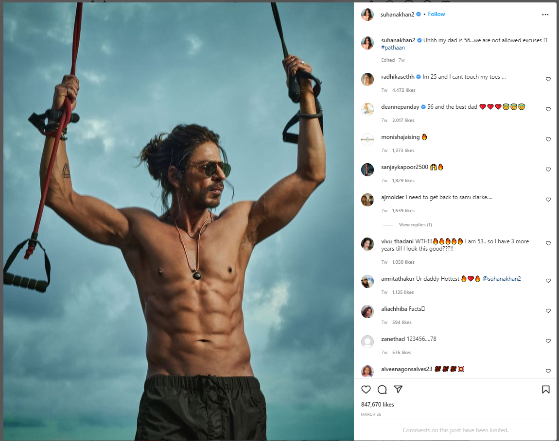This screenshot has height=441, width=559.
Task: Open suhanakhan2's profile picture in the header
Action: click(x=367, y=15)
